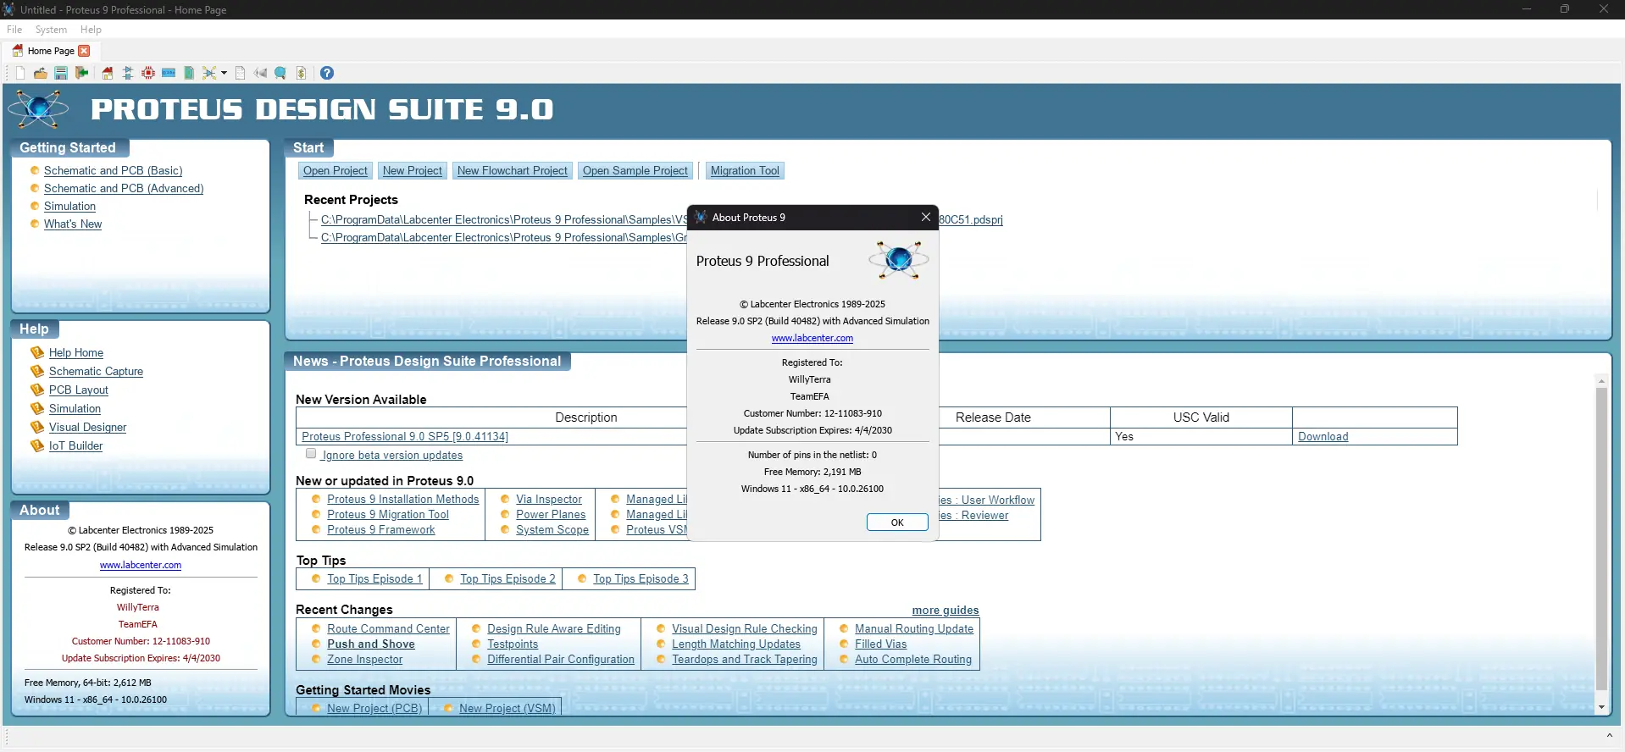Screen dimensions: 1625x752
Task: Click the Close Project door icon in toolbar
Action: tap(82, 73)
